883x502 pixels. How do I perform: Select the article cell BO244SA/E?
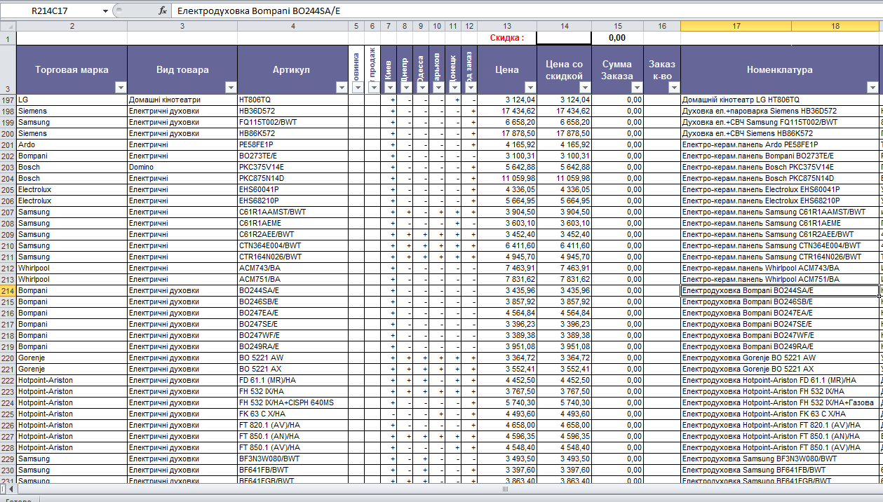[x=293, y=290]
